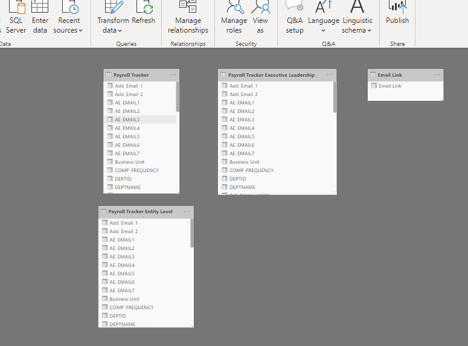The height and width of the screenshot is (346, 468).
Task: Select Add_Email_1 in Entity Level table
Action: 144,223
